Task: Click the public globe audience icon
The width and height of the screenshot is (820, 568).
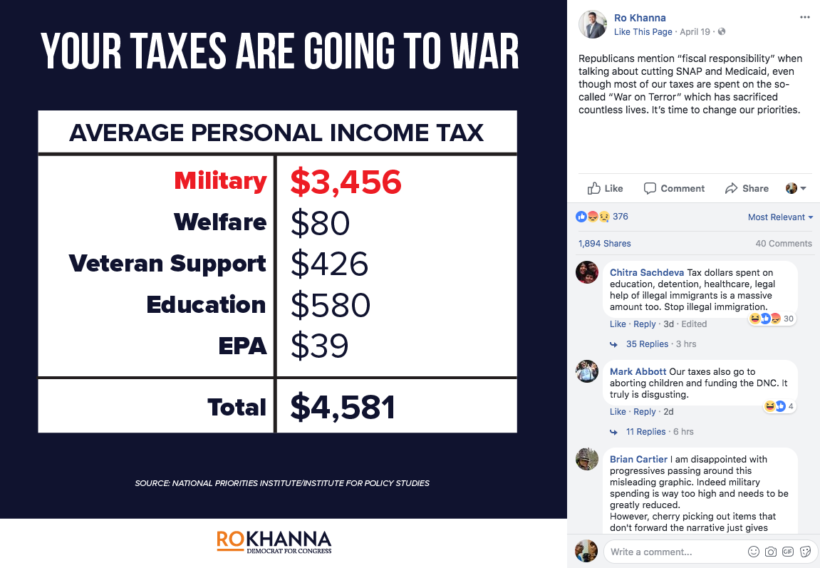Action: point(722,32)
